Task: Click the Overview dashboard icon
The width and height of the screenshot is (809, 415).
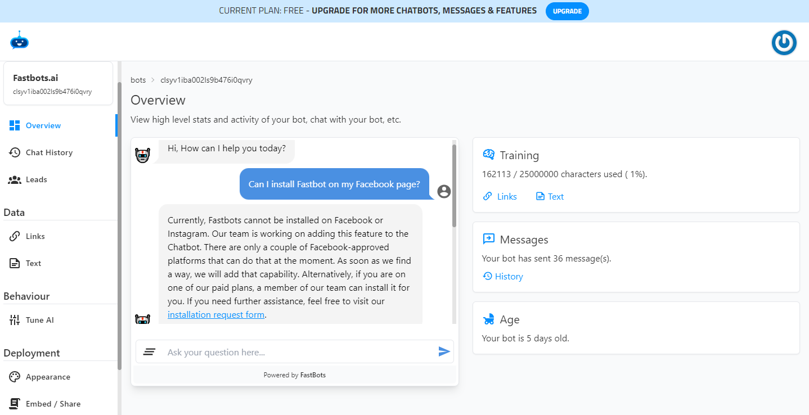Action: point(15,125)
